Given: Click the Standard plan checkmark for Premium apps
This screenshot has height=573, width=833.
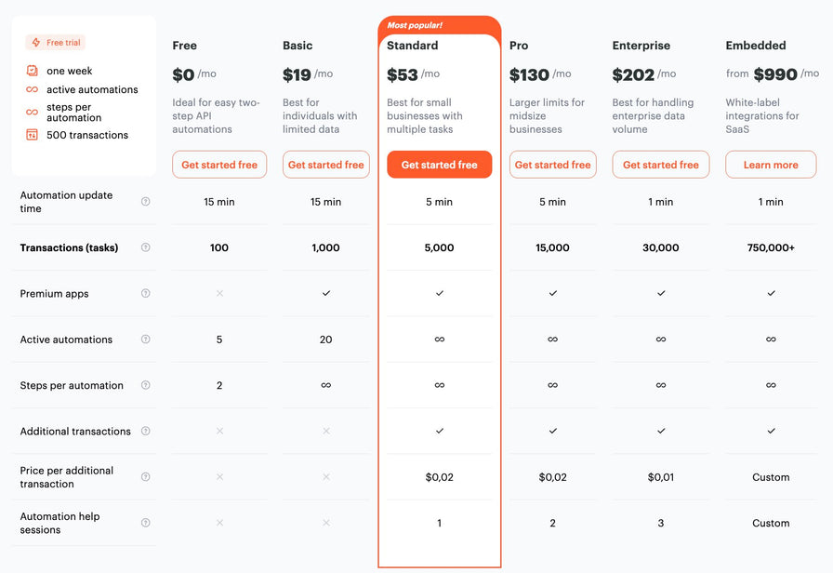Looking at the screenshot, I should 440,293.
